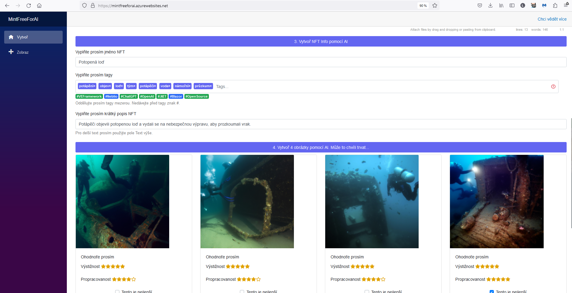Set third image Propracovanost to five stars
The height and width of the screenshot is (293, 572).
pyautogui.click(x=383, y=279)
